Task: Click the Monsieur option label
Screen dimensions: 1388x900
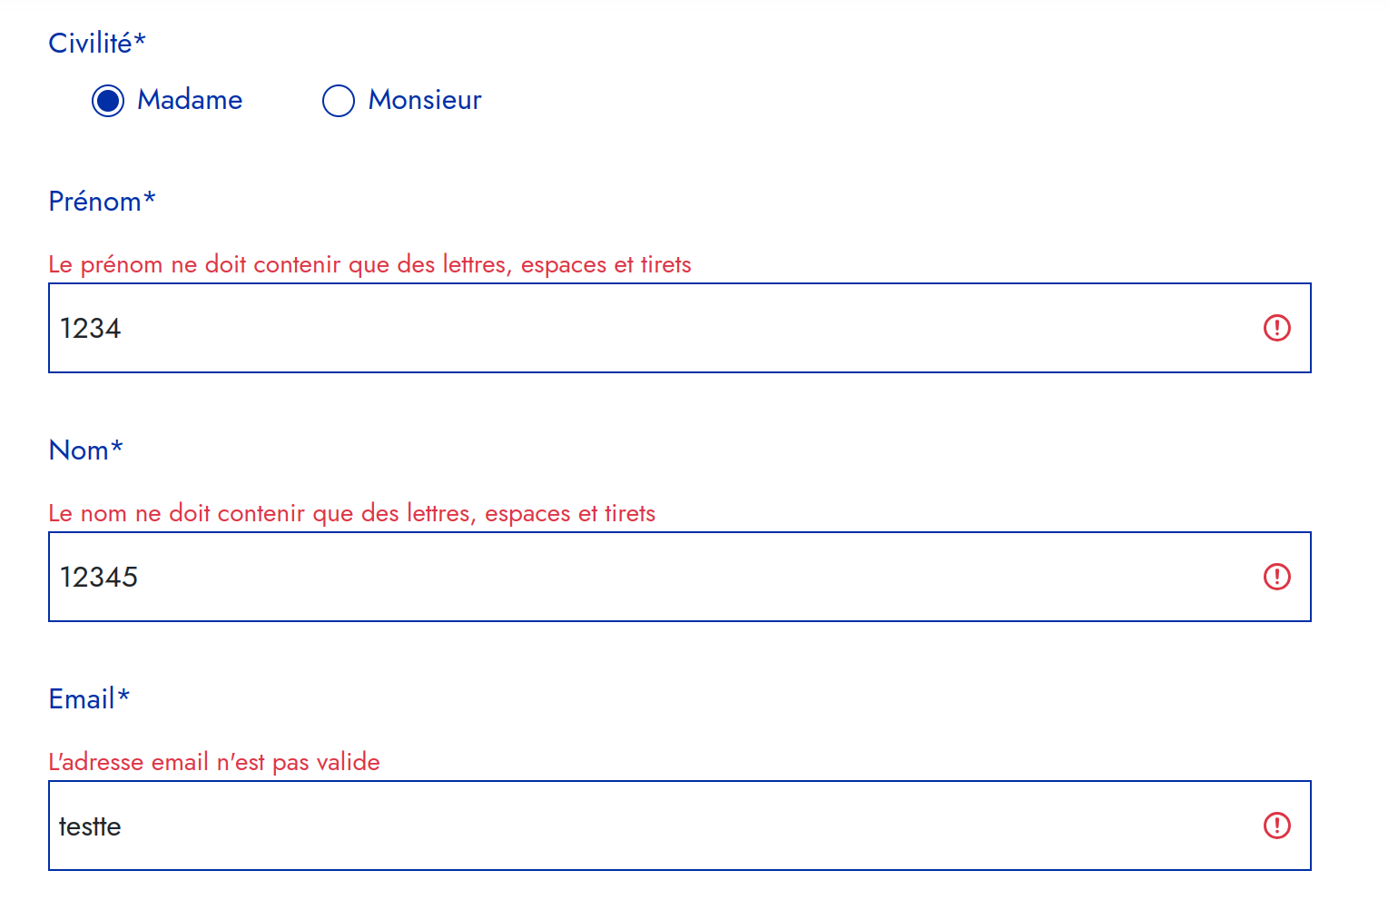Action: click(424, 100)
